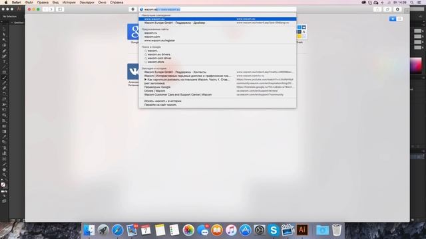Select the Type tool in Illustrator toolbar

coord(4,62)
